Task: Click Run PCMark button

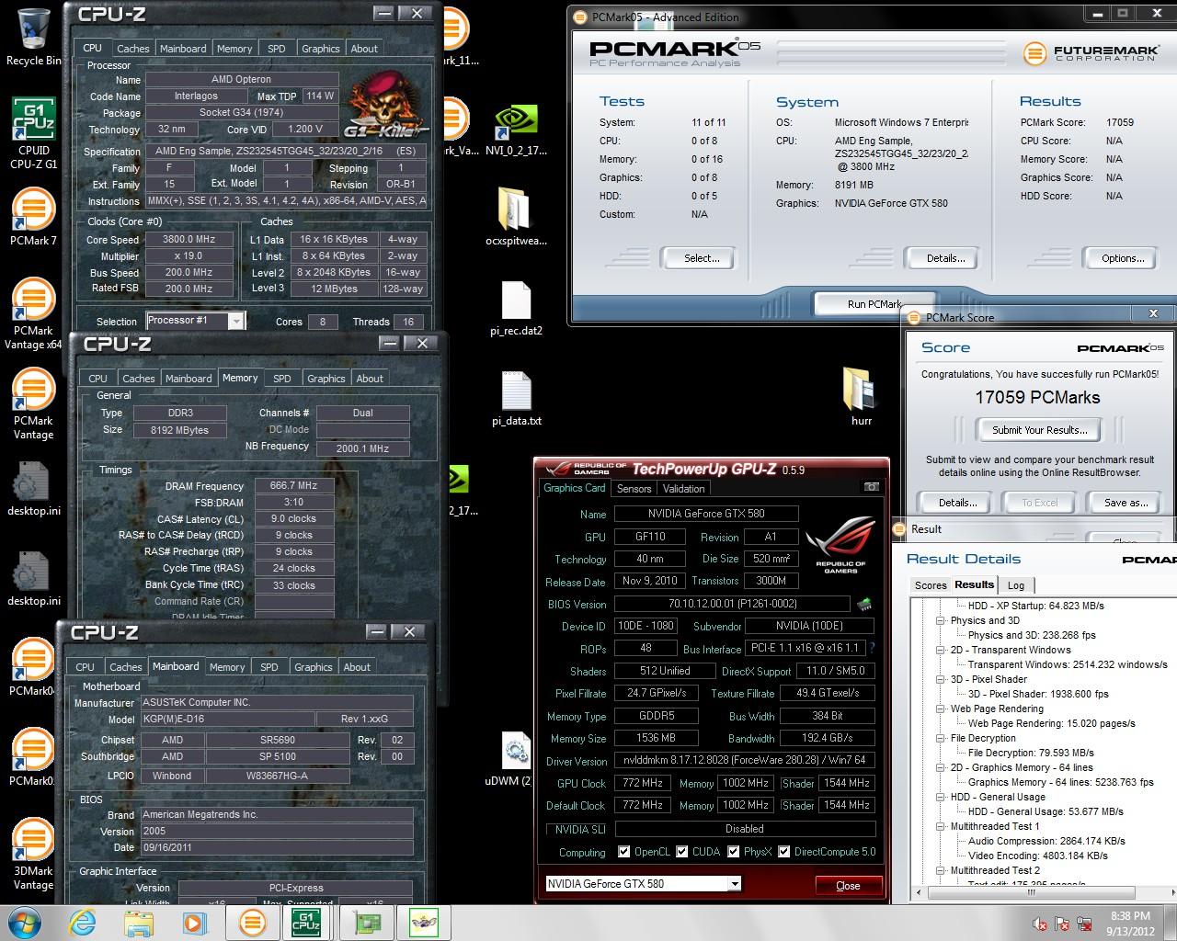Action: 874,303
